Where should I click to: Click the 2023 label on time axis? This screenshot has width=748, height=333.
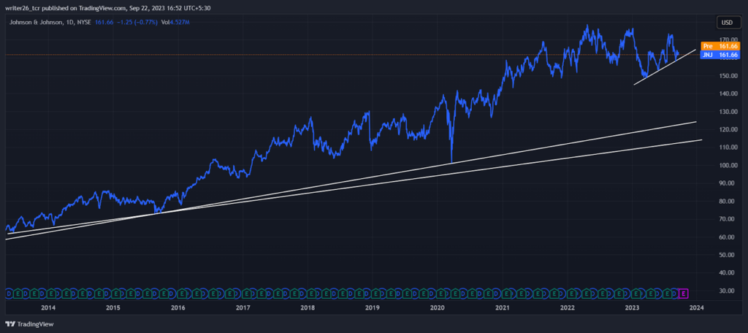632,307
